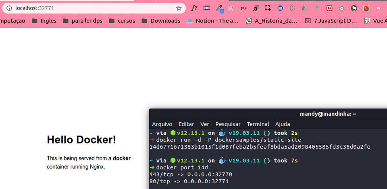The width and height of the screenshot is (387, 189).
Task: Open the 'para ler dps' bookmarks folder
Action: tap(82, 21)
